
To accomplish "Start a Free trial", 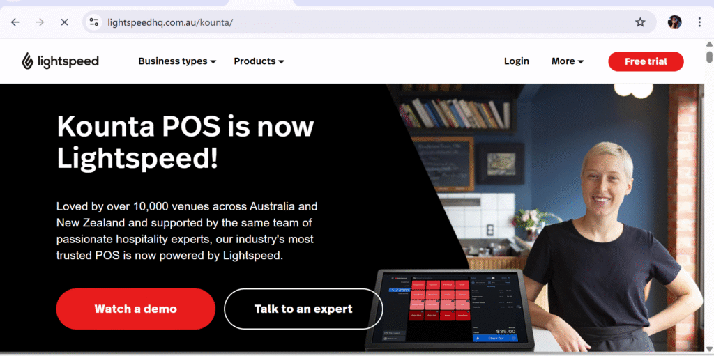I will tap(646, 61).
